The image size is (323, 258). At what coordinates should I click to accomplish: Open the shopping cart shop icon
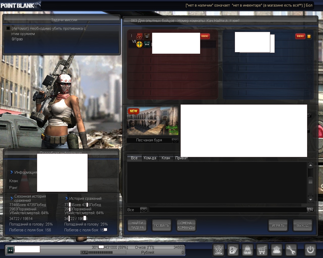pos(262,250)
